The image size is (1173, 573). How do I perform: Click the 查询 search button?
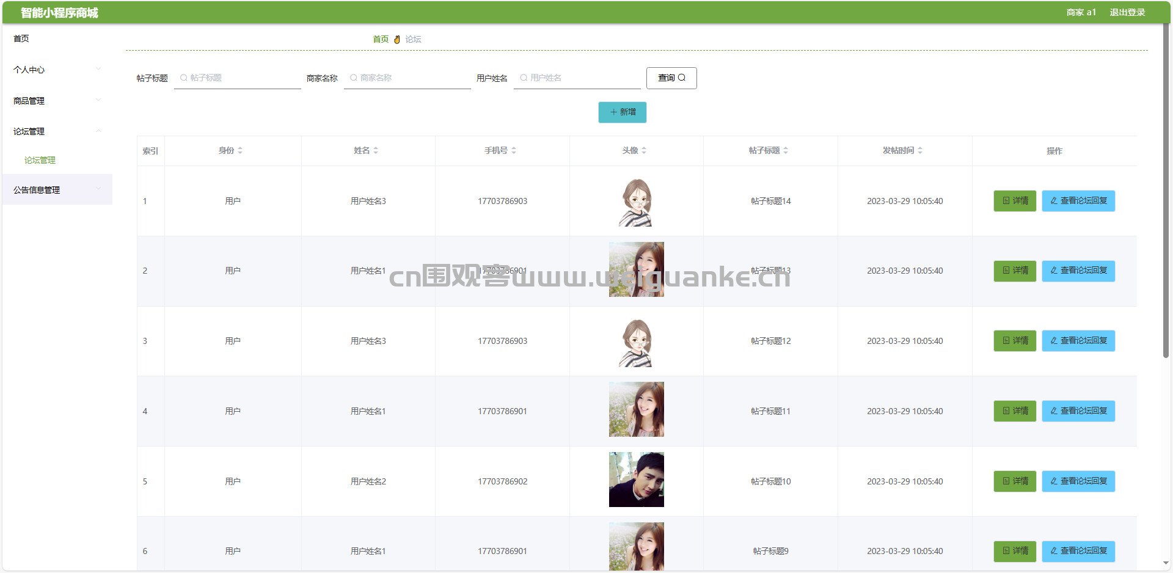(x=671, y=78)
